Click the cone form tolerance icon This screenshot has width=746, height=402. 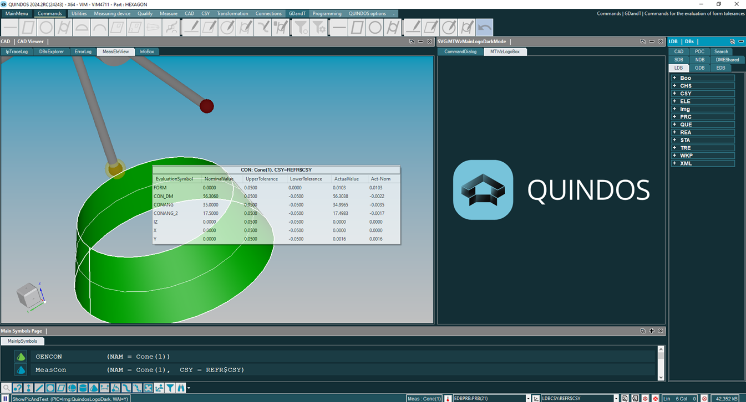click(x=153, y=27)
